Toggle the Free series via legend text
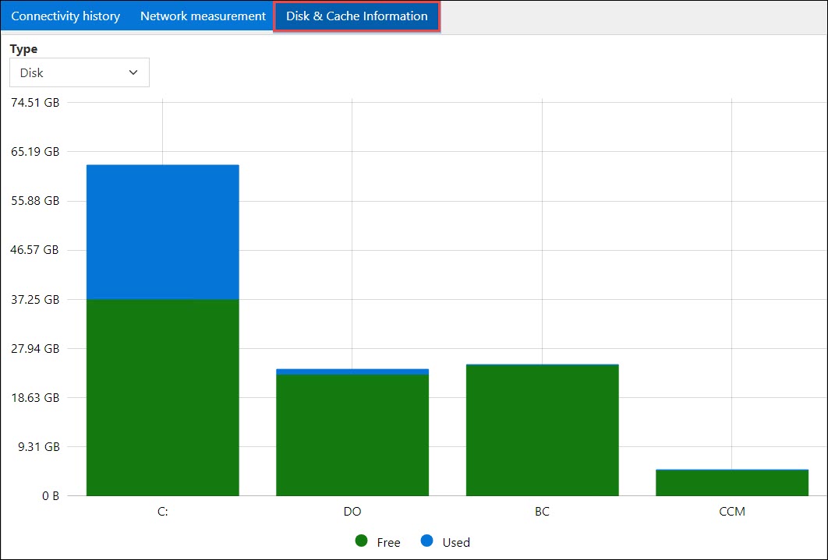Viewport: 828px width, 560px height. tap(388, 542)
